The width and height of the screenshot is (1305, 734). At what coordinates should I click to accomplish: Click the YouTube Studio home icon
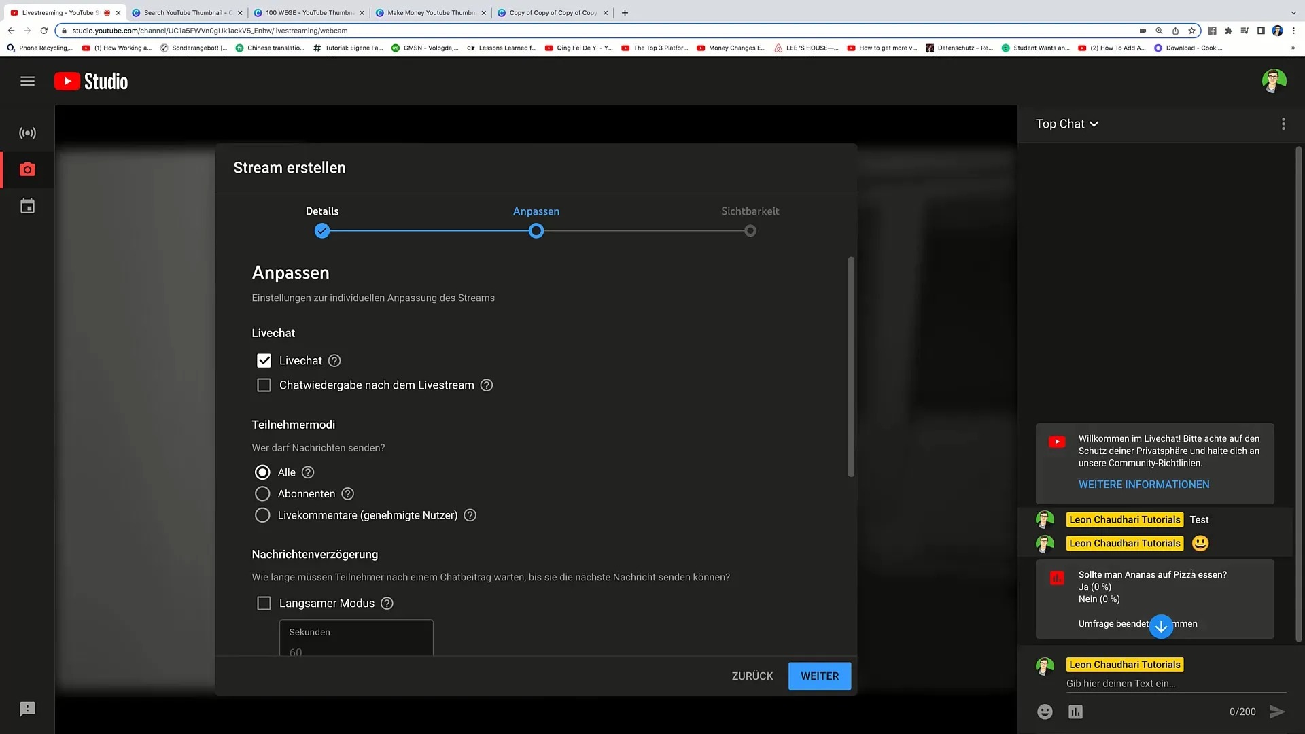[90, 81]
